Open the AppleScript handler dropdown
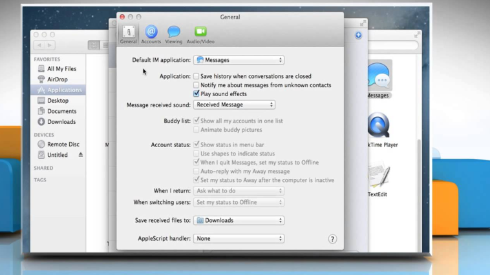The image size is (490, 275). click(239, 238)
